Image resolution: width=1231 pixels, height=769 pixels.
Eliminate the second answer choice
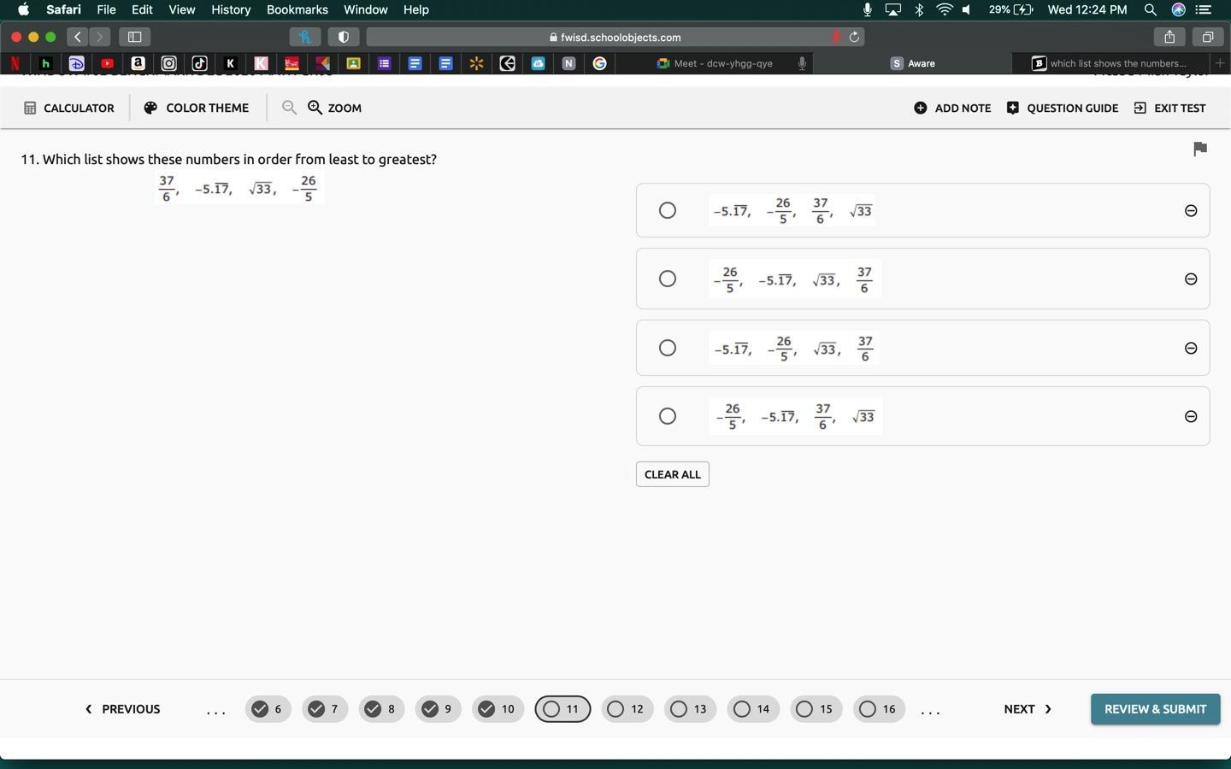[x=1191, y=279]
